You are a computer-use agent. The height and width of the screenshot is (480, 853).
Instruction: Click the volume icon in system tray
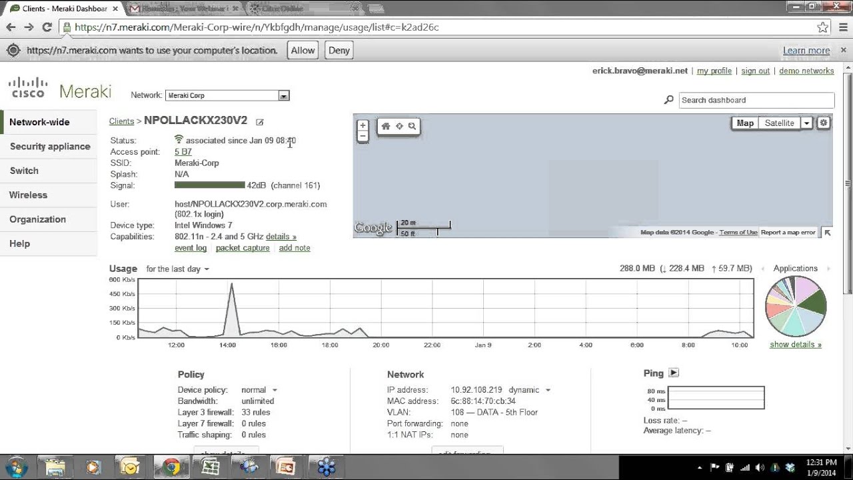(x=759, y=467)
